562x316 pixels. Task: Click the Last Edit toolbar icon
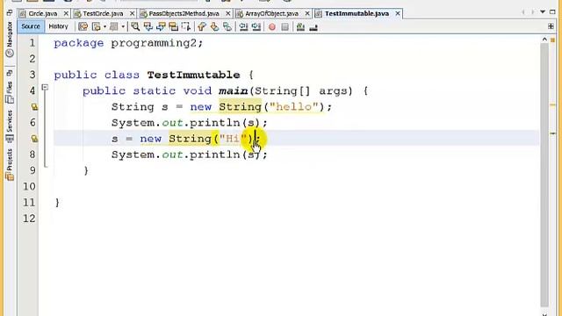tap(83, 27)
